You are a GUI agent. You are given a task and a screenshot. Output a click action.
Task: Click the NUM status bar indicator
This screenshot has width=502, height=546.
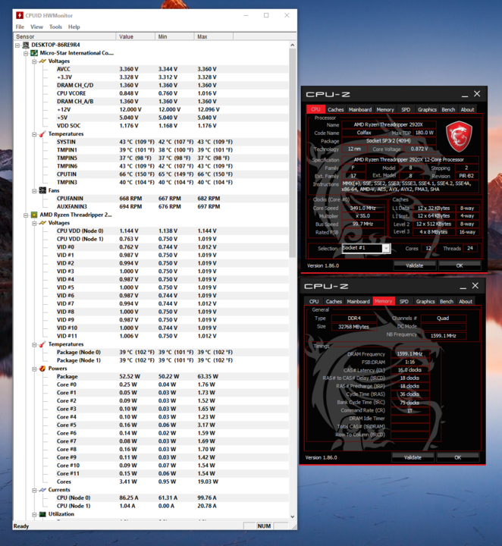(x=264, y=526)
